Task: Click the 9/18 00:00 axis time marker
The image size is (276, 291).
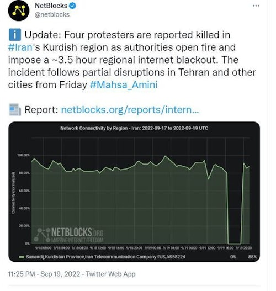Action: [43, 248]
